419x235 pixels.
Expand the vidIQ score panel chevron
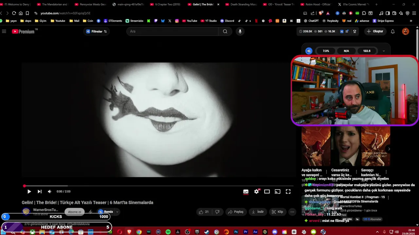pos(384,51)
